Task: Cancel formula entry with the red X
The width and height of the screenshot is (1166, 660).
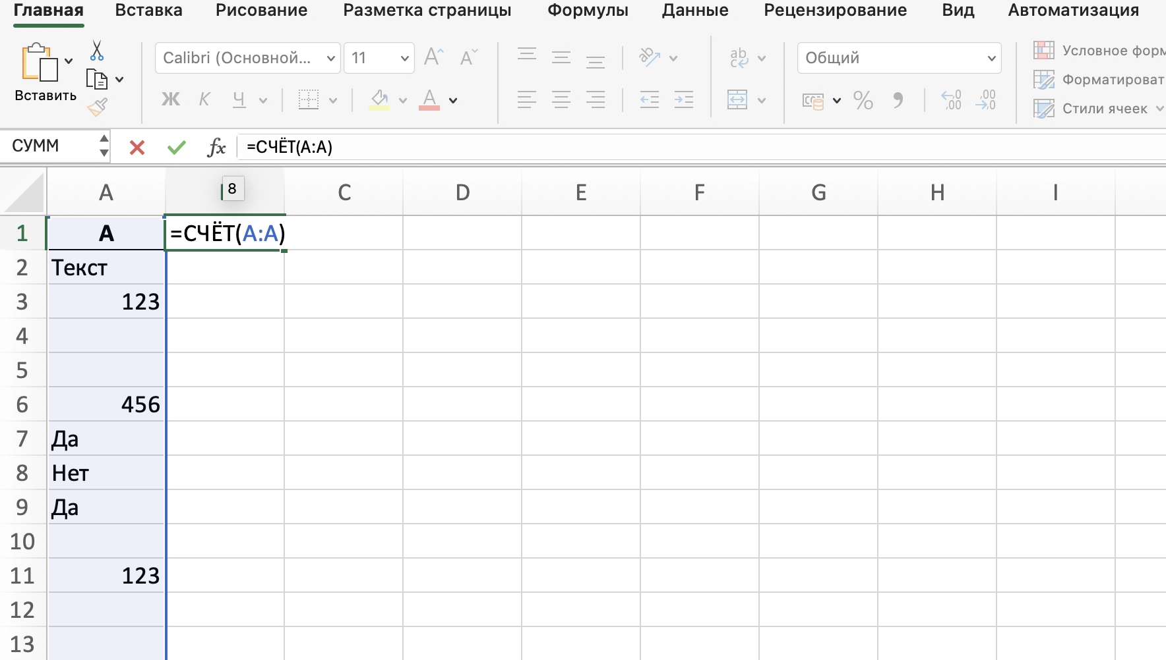Action: pos(137,147)
